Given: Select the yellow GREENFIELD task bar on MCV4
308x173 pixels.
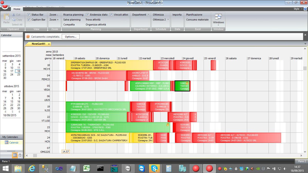Looking at the screenshot, I should (x=109, y=65).
